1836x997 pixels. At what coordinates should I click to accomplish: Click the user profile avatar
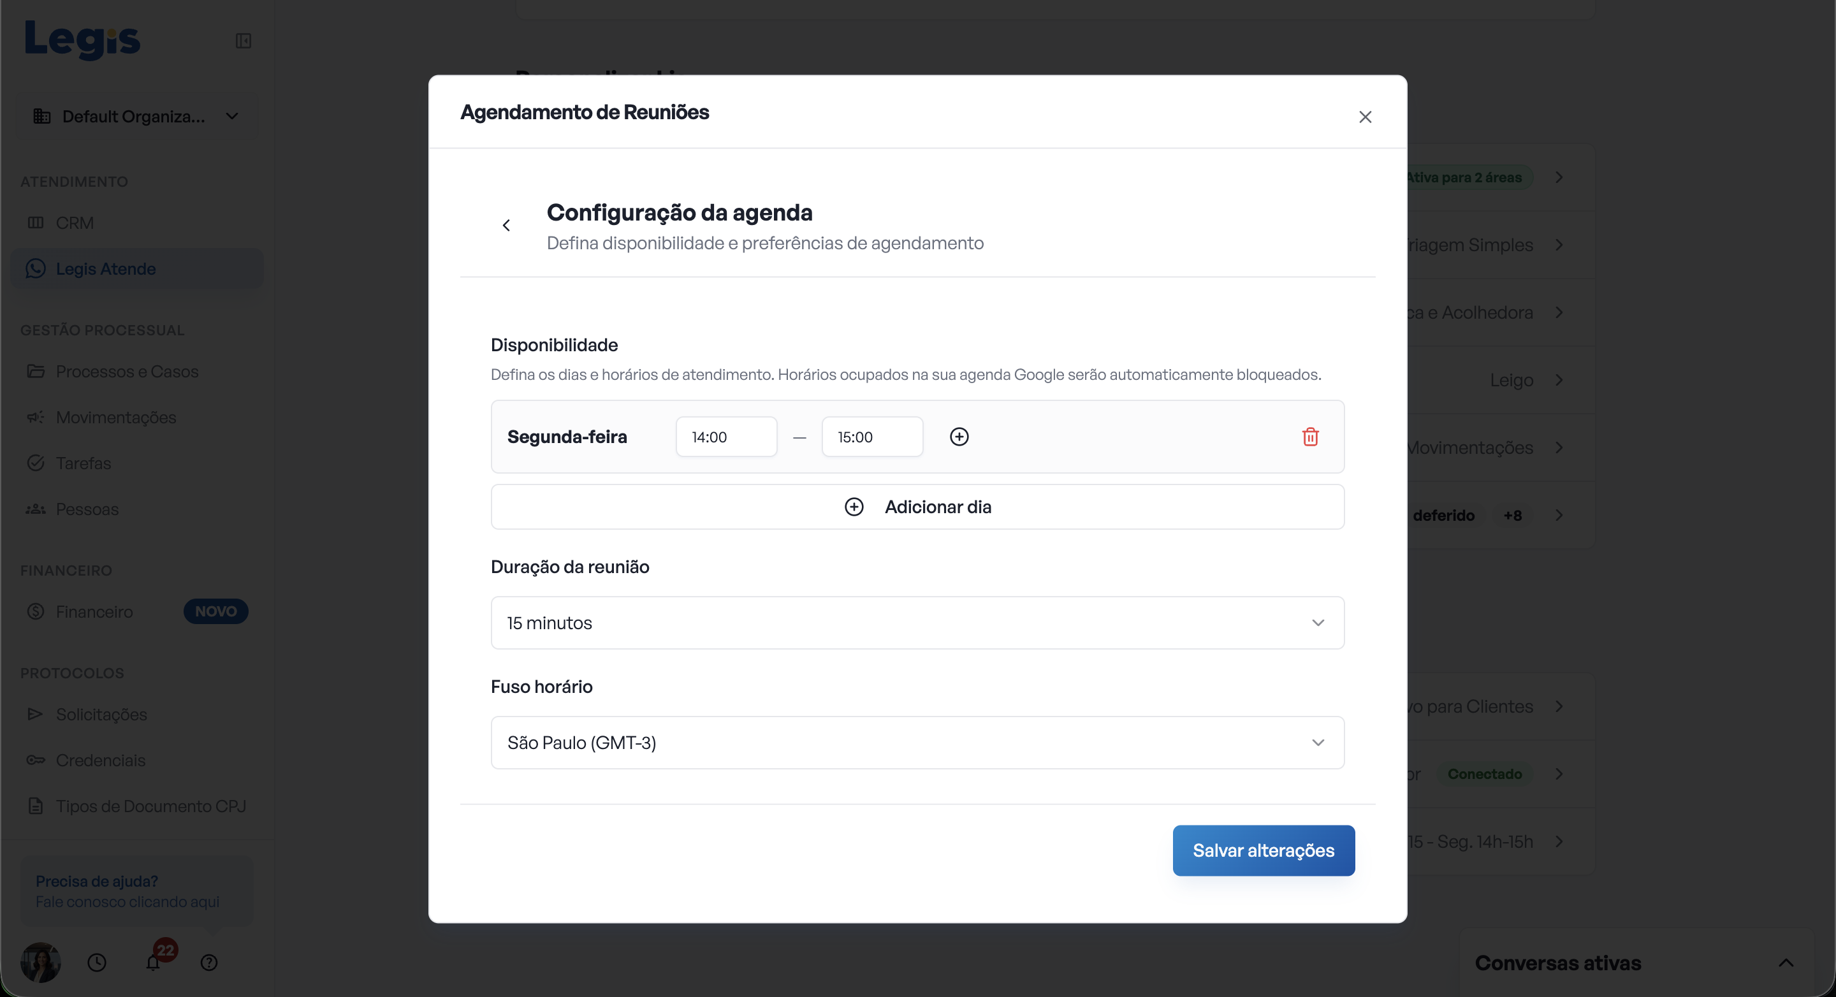point(41,962)
